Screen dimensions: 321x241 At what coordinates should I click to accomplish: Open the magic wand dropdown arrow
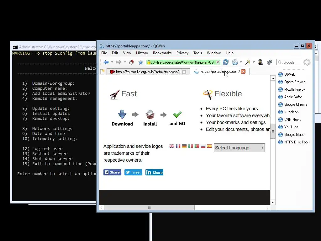pos(254,62)
